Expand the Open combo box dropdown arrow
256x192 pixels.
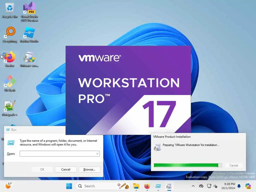(97, 154)
